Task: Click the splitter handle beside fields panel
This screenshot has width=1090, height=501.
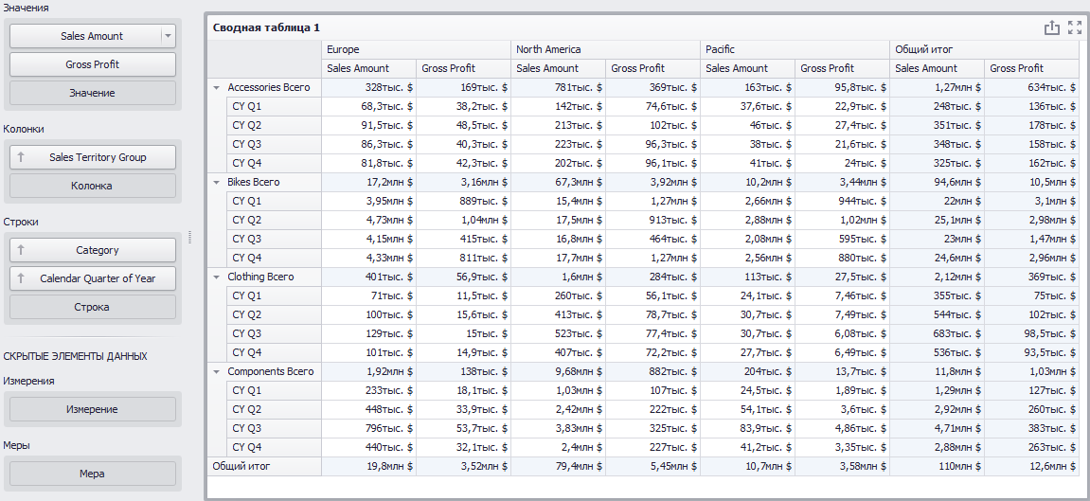Action: tap(189, 237)
